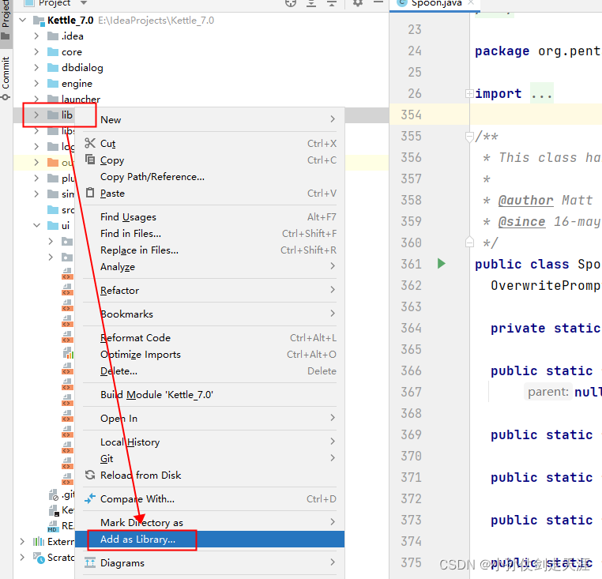Screen dimensions: 602x579
Task: Select the Kettle_7.0 project root name
Action: [x=70, y=21]
